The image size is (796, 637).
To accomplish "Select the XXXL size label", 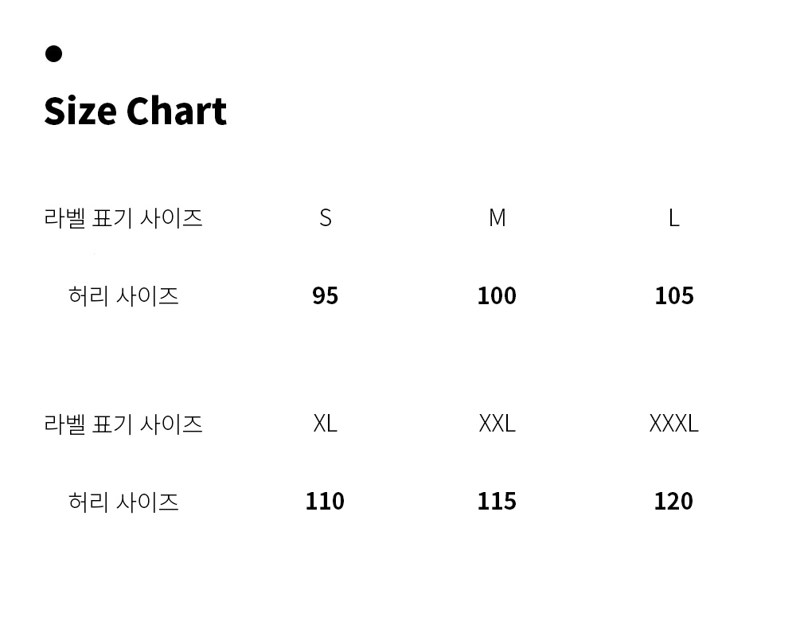I will click(x=673, y=424).
